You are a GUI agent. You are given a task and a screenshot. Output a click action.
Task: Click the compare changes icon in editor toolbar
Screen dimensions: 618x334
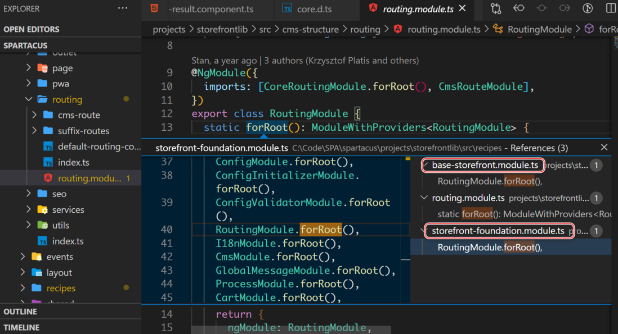pyautogui.click(x=496, y=8)
